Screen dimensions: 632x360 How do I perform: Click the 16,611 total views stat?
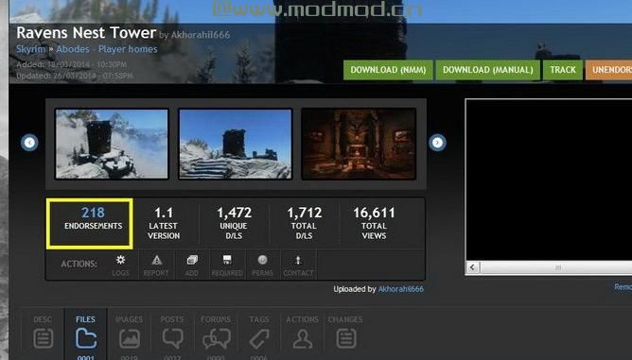[x=374, y=223]
